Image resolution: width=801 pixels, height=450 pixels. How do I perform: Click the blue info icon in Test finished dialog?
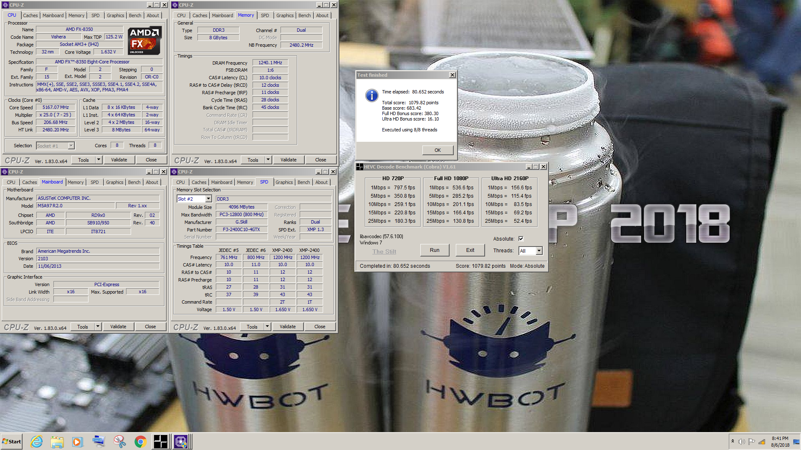(371, 96)
